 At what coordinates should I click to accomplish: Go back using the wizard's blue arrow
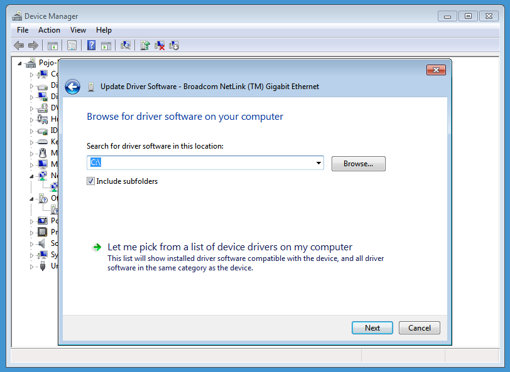tap(72, 87)
